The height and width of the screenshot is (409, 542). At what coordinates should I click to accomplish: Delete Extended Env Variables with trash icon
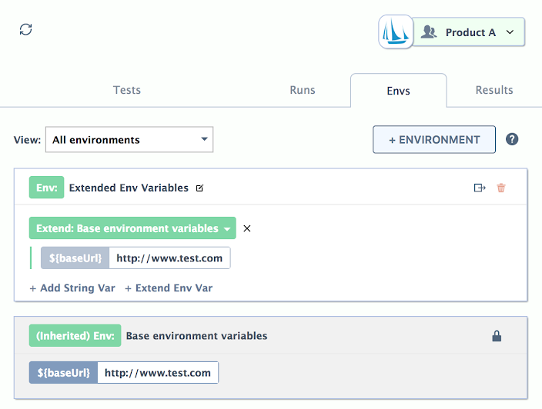pos(501,188)
